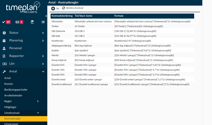This screenshot has height=125, width=212.
Task: Open Lönegrupper in the sidebar
Action: (x=11, y=124)
